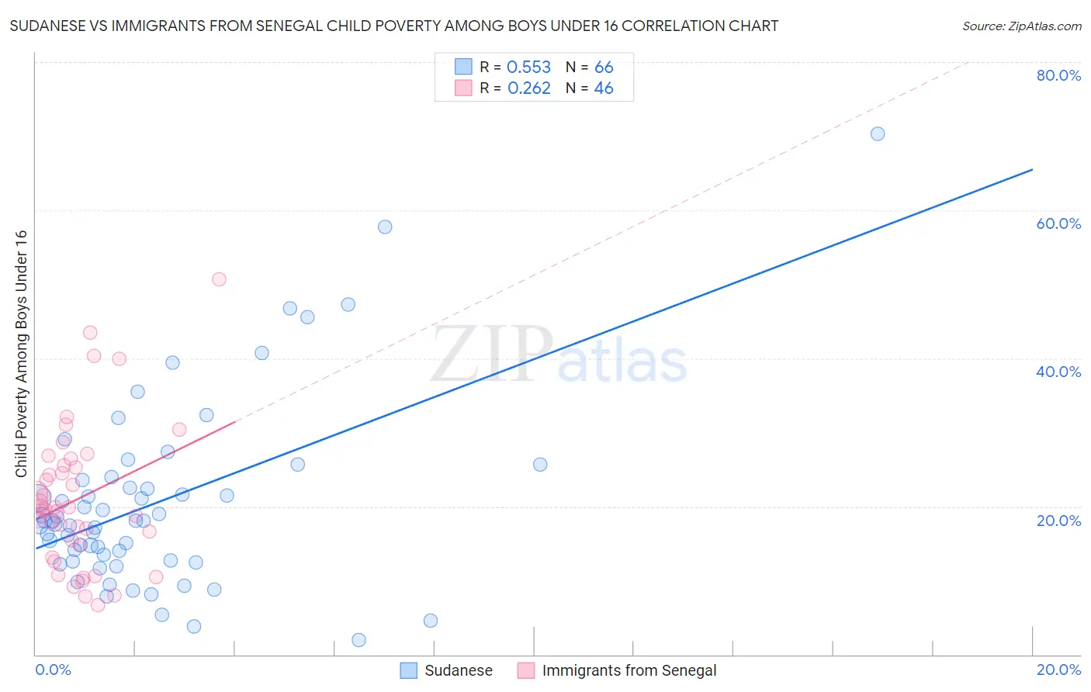Select the Sudanese legend label
This screenshot has height=692, width=1091.
click(459, 670)
